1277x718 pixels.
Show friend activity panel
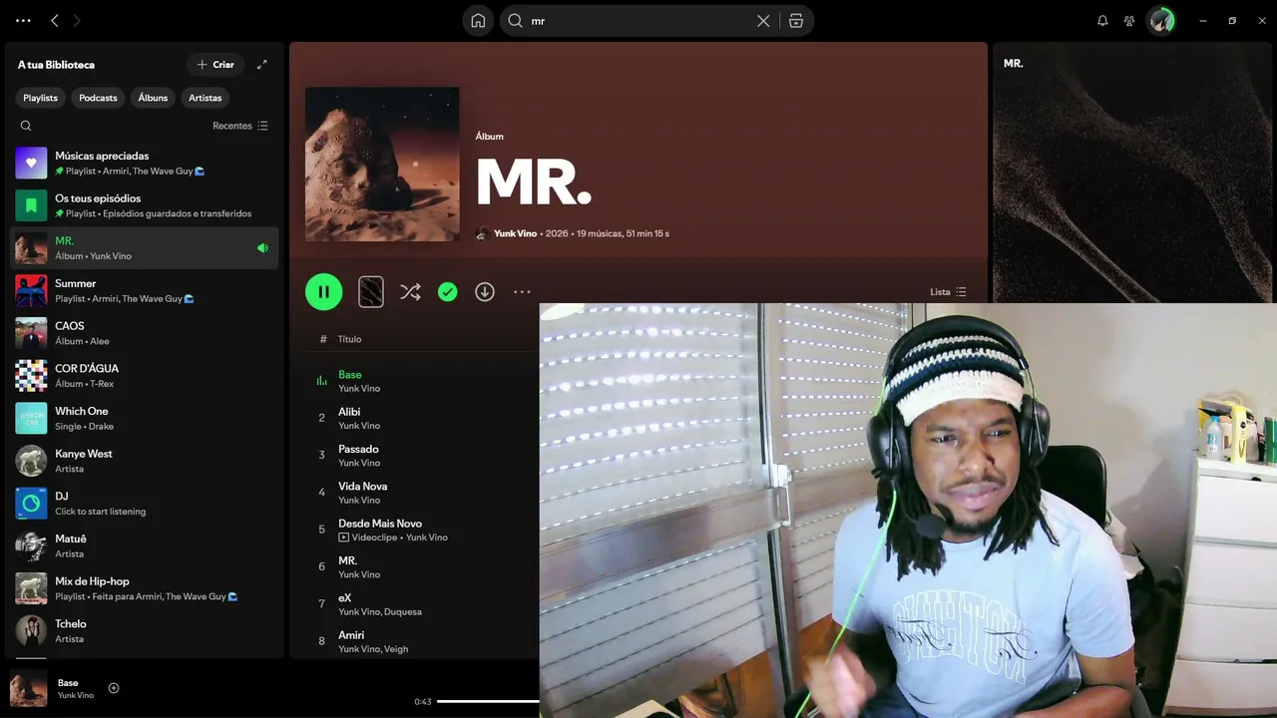pos(1129,20)
